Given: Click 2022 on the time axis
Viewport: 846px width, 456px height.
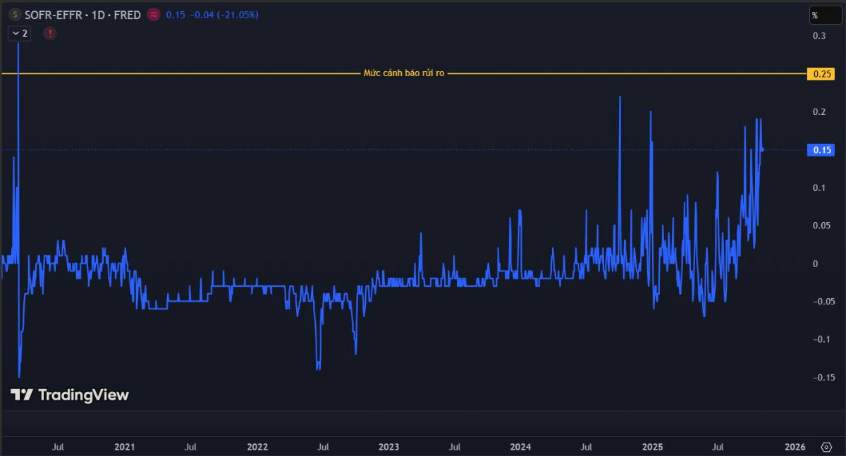Looking at the screenshot, I should (x=257, y=447).
